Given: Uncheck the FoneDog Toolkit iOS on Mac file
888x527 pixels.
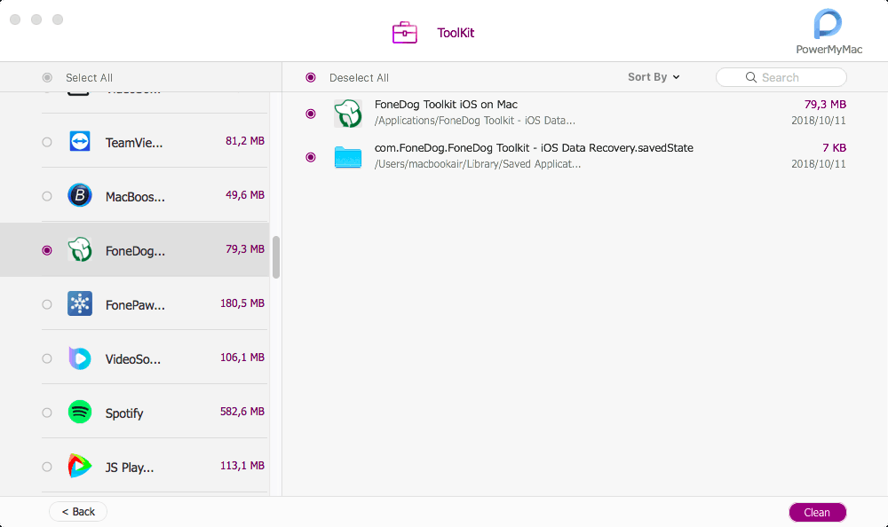Looking at the screenshot, I should [311, 114].
